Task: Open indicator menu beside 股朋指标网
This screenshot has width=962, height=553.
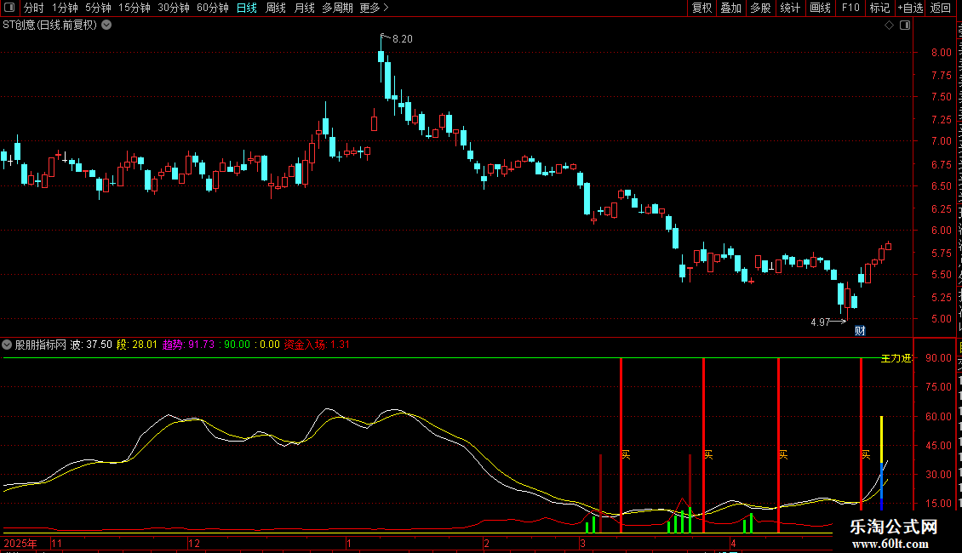Action: pos(7,345)
